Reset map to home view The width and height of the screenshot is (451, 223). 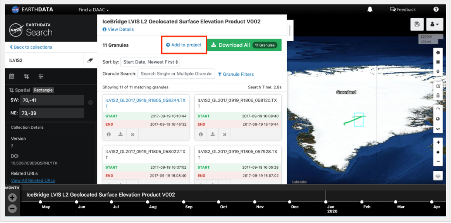(x=438, y=152)
